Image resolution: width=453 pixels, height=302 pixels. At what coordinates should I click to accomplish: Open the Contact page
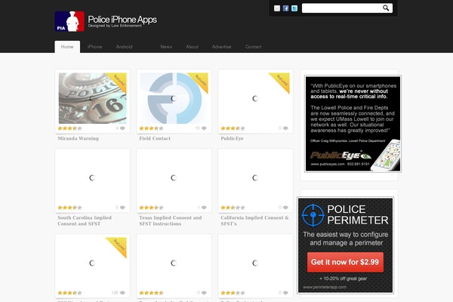[254, 47]
